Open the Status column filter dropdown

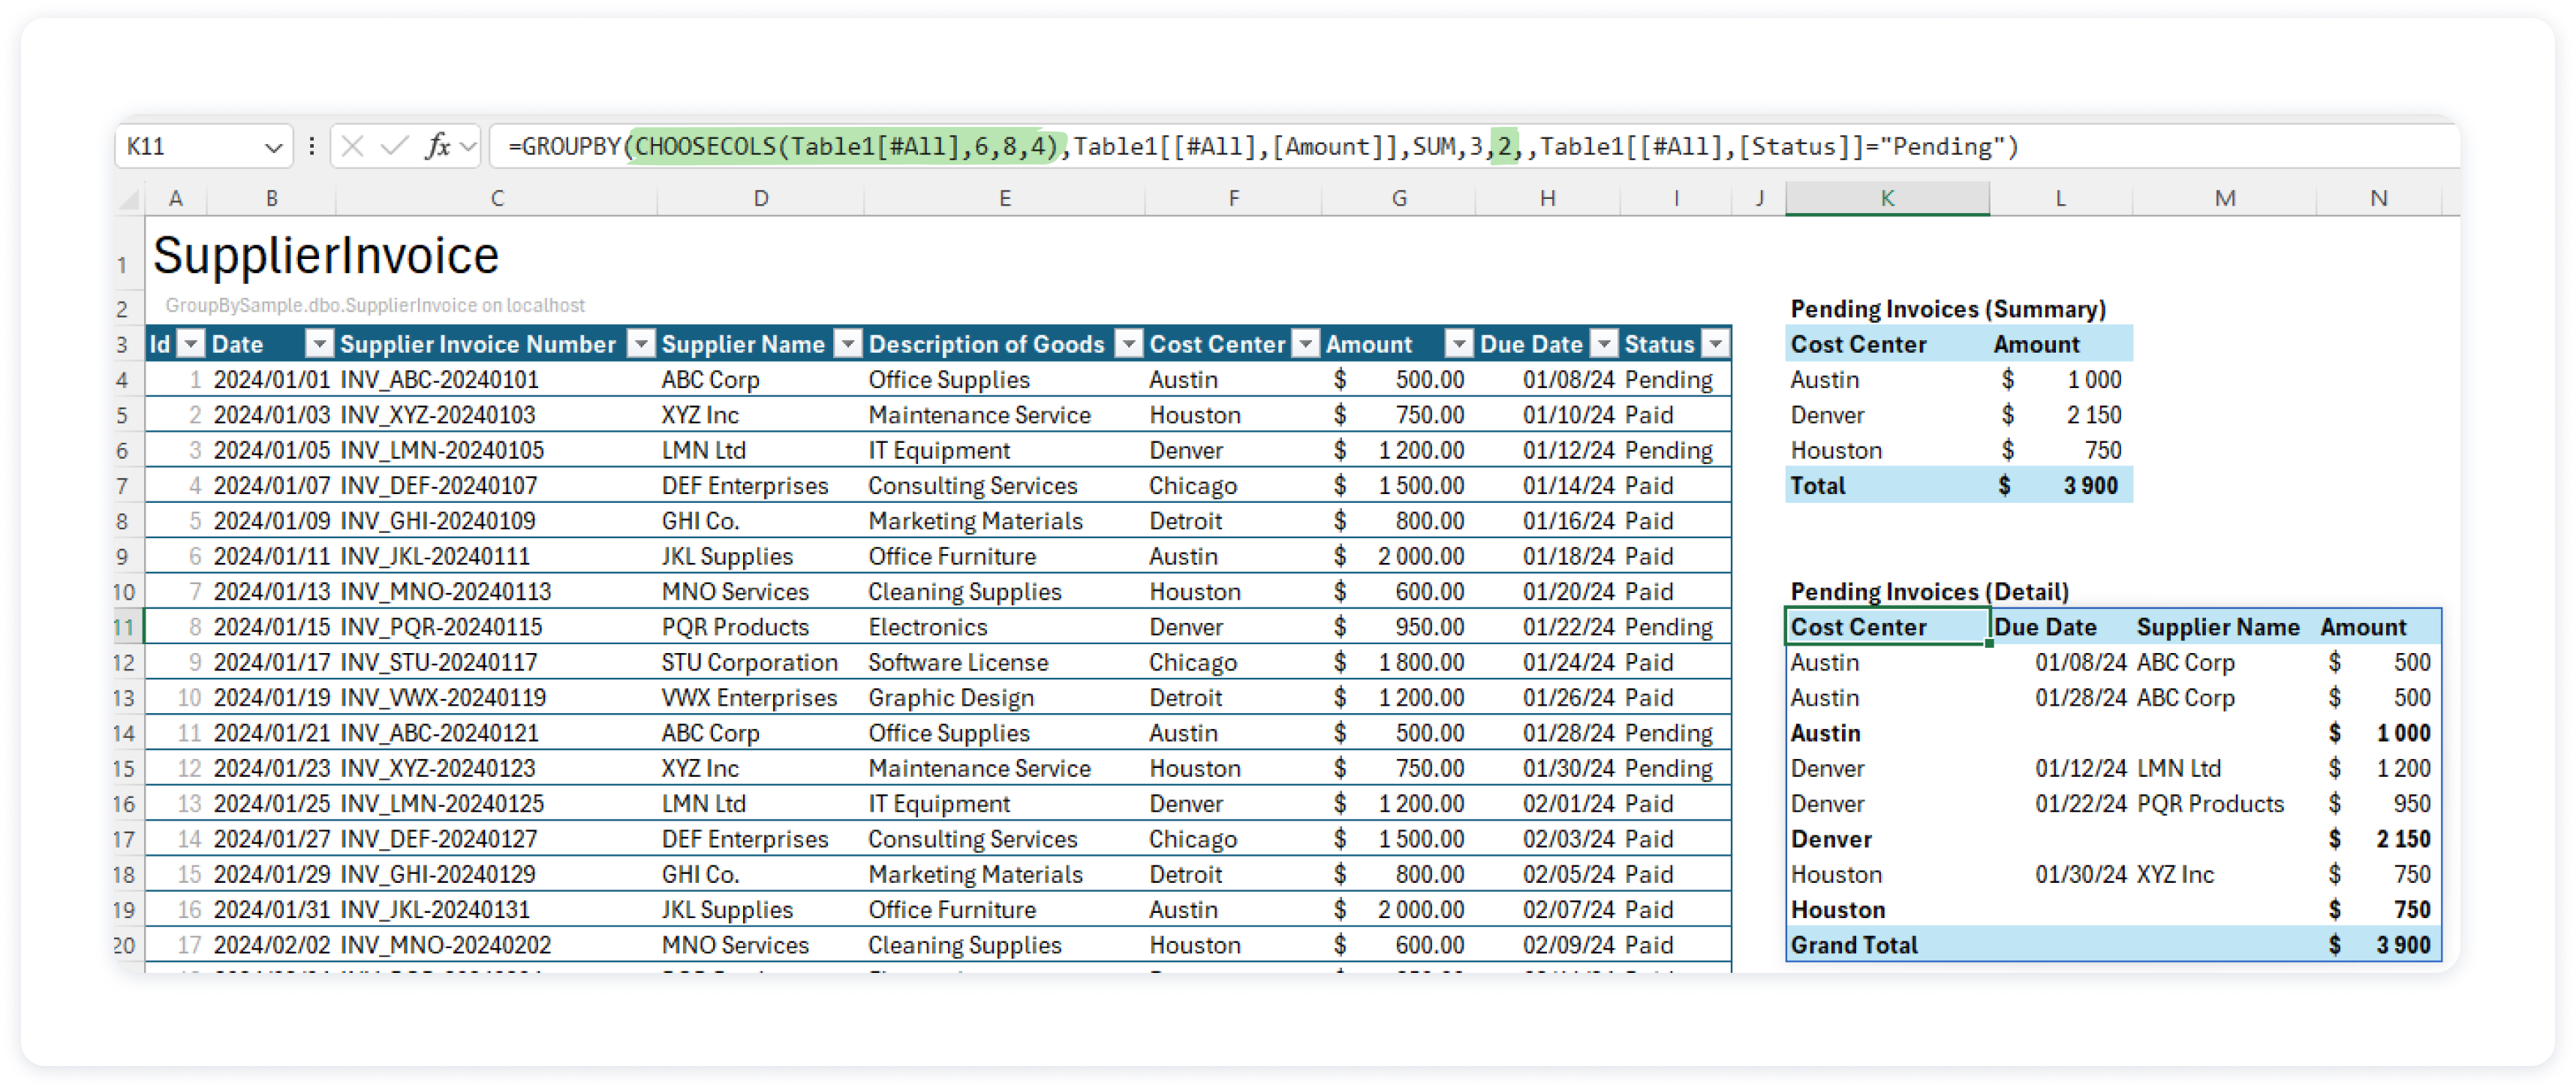click(x=1714, y=344)
